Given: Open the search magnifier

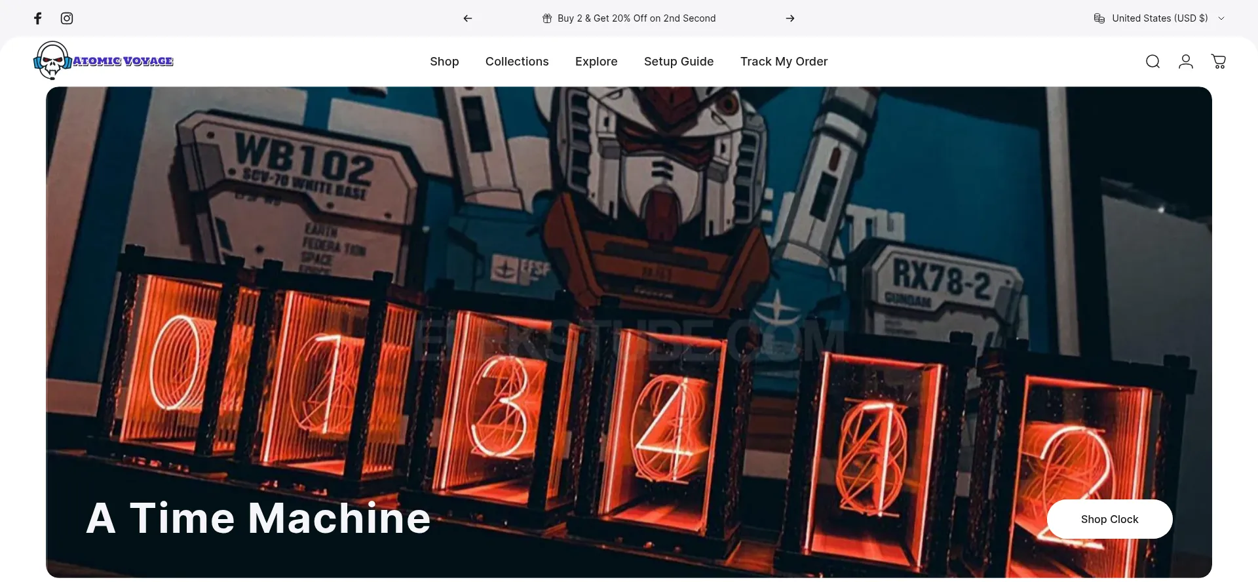Looking at the screenshot, I should click(x=1153, y=62).
